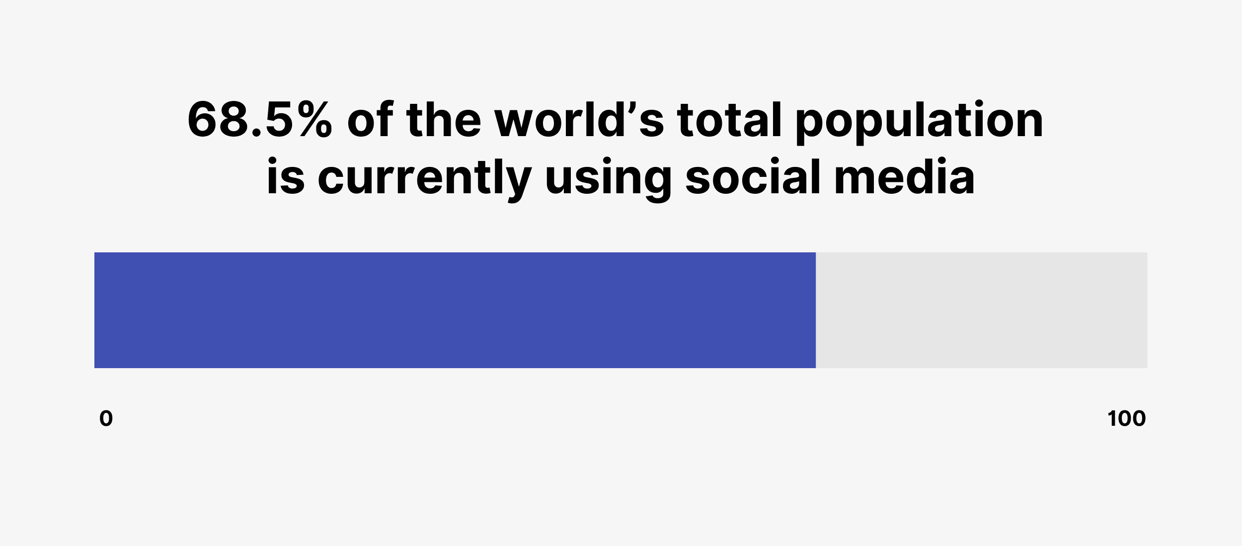Click the word "is" starting the second line
This screenshot has height=546, width=1242.
(x=286, y=177)
